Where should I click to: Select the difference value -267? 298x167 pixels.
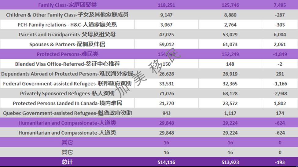pos(280,15)
